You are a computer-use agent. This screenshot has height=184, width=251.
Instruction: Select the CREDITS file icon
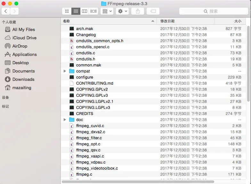[x=72, y=114]
